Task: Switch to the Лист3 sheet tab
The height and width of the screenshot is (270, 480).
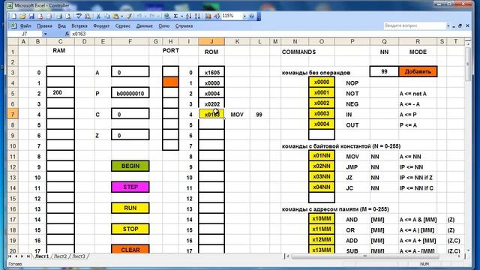Action: (x=79, y=256)
